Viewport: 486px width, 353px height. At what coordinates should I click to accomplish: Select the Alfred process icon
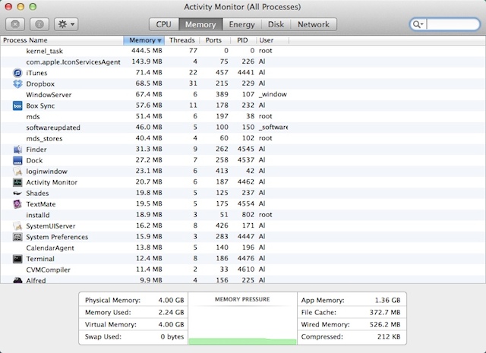[x=17, y=280]
